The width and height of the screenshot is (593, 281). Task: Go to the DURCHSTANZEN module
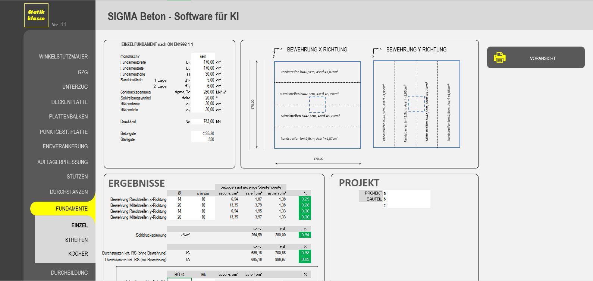point(69,192)
